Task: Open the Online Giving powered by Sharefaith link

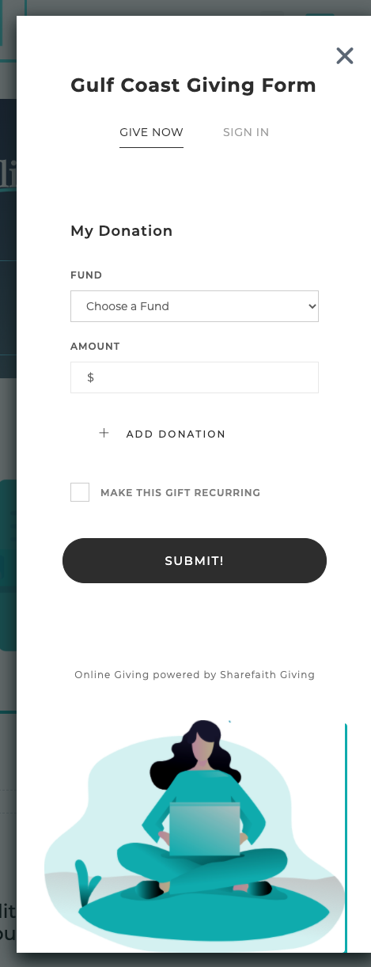Action: pyautogui.click(x=195, y=675)
